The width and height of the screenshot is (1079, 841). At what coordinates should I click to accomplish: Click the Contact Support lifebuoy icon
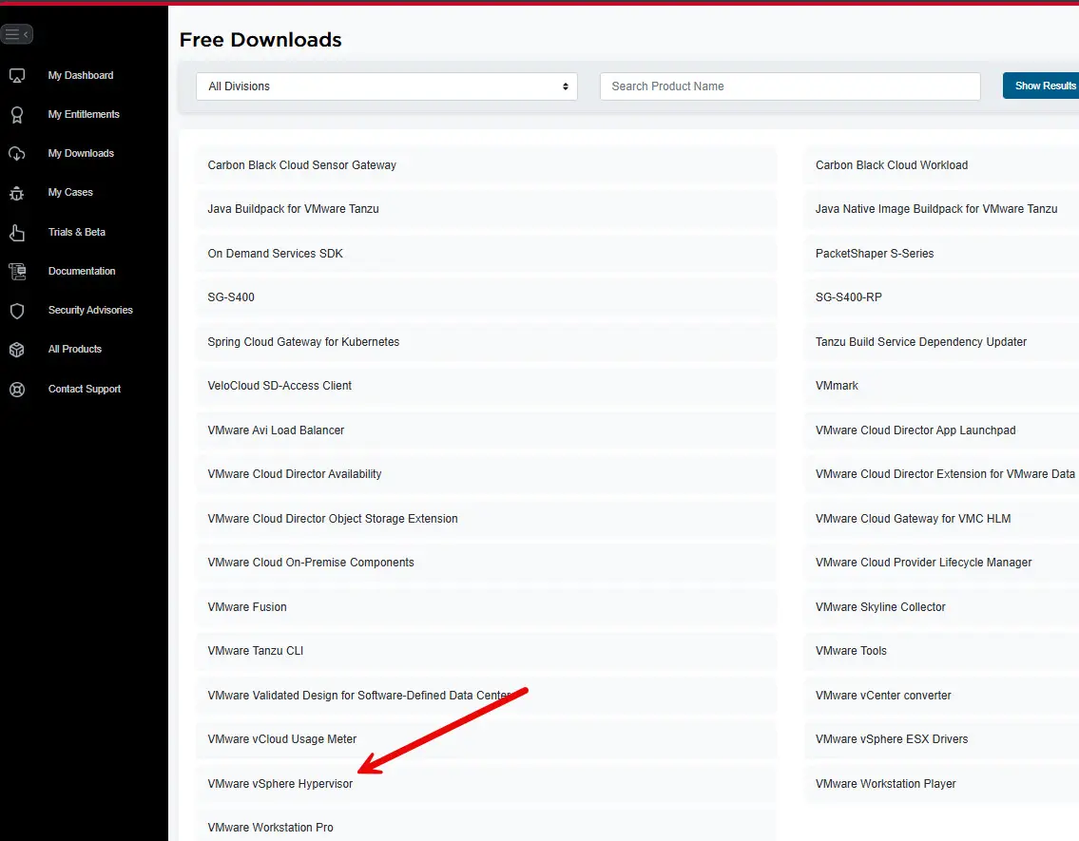(17, 390)
